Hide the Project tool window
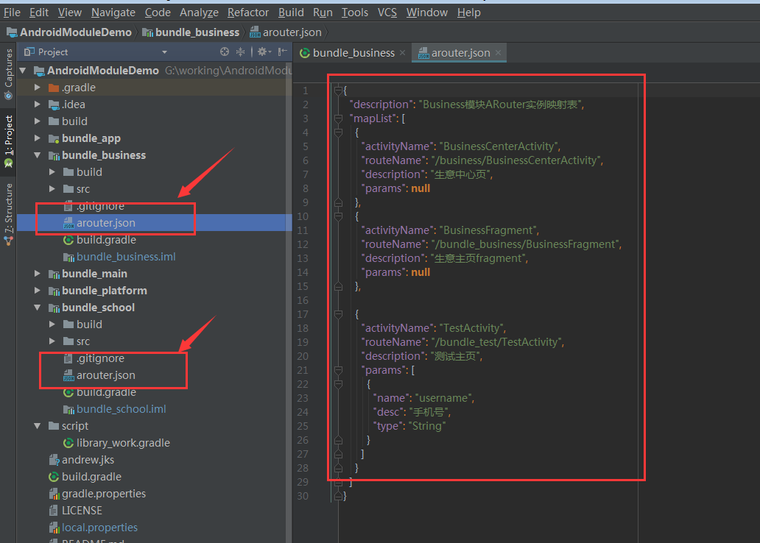 point(283,52)
